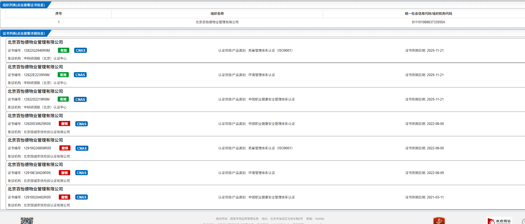The height and width of the screenshot is (224, 525).
Task: Open the company title above certificate 12822E2235R0M
Action: (x=35, y=67)
